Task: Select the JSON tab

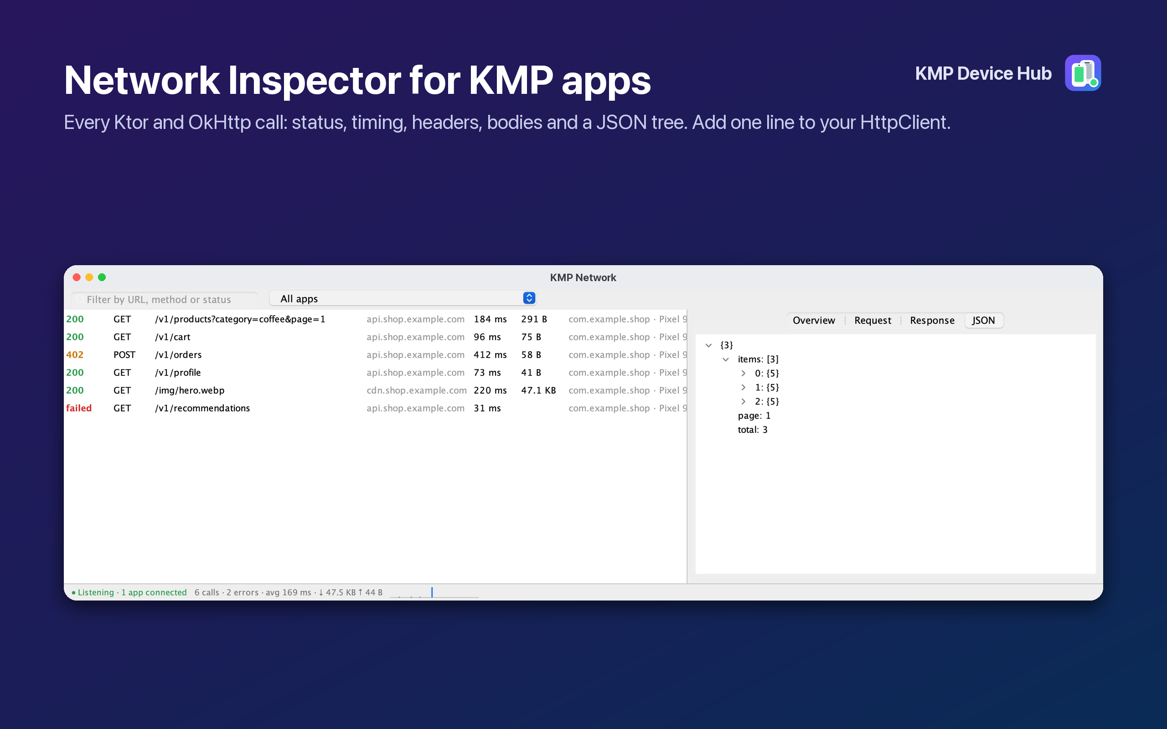Action: point(983,321)
